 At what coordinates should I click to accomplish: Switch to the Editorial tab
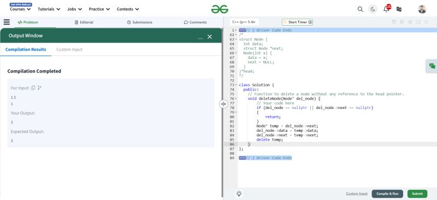84,22
